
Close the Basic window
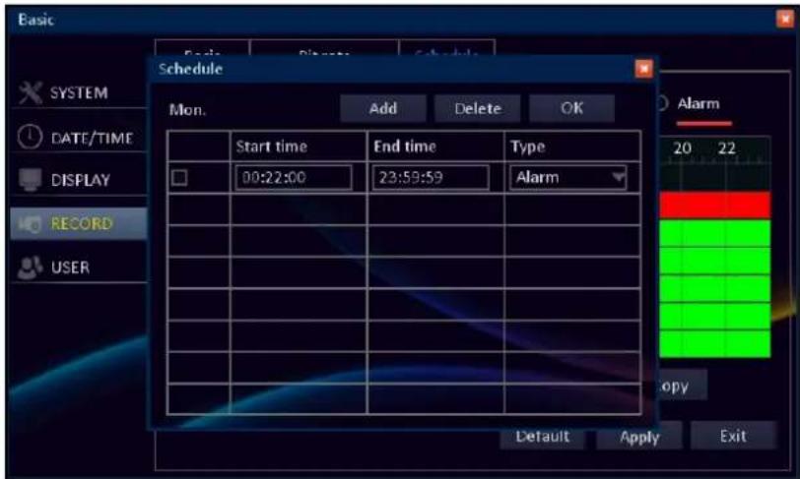[x=784, y=20]
